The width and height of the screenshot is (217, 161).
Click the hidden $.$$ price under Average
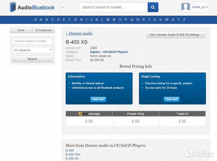tap(89, 121)
